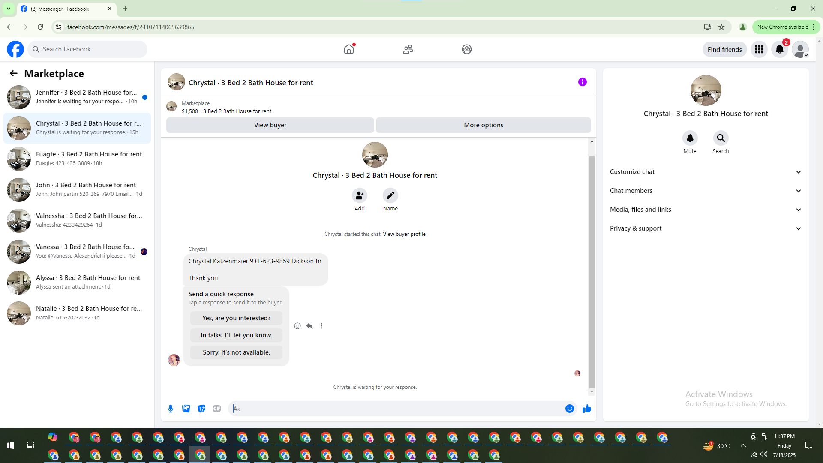Expand Media, files and links
The image size is (823, 463).
tap(706, 210)
